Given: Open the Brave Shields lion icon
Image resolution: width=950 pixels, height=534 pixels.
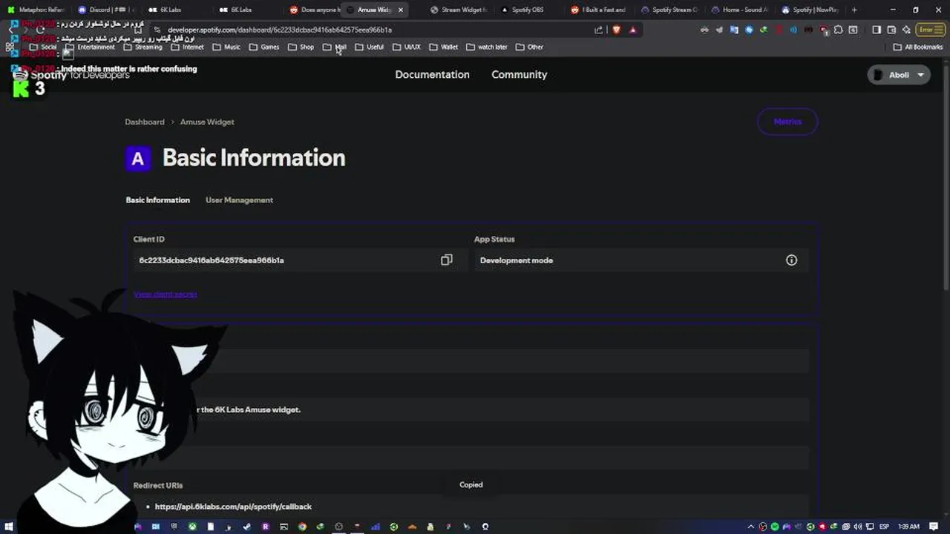Looking at the screenshot, I should tap(616, 30).
